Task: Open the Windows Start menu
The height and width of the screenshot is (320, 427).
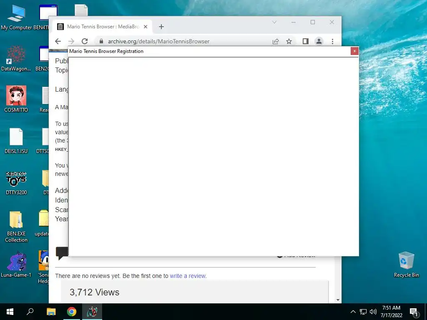Action: coord(10,312)
